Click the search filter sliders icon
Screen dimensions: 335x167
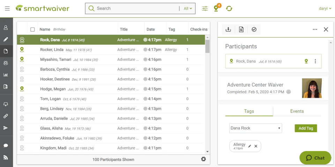point(205,8)
